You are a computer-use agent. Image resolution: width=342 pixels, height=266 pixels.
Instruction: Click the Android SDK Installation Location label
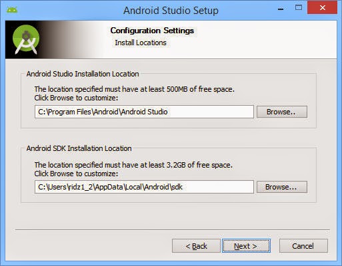(79, 148)
